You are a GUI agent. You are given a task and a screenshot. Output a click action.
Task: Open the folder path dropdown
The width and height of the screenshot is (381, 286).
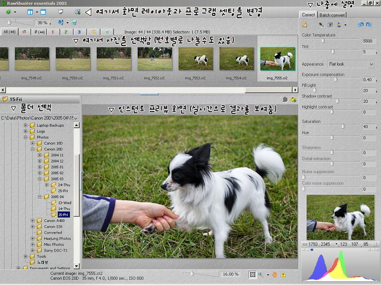point(76,118)
